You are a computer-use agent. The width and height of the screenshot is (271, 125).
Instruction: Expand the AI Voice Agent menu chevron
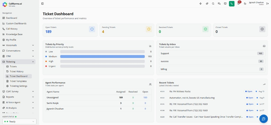click(33, 102)
